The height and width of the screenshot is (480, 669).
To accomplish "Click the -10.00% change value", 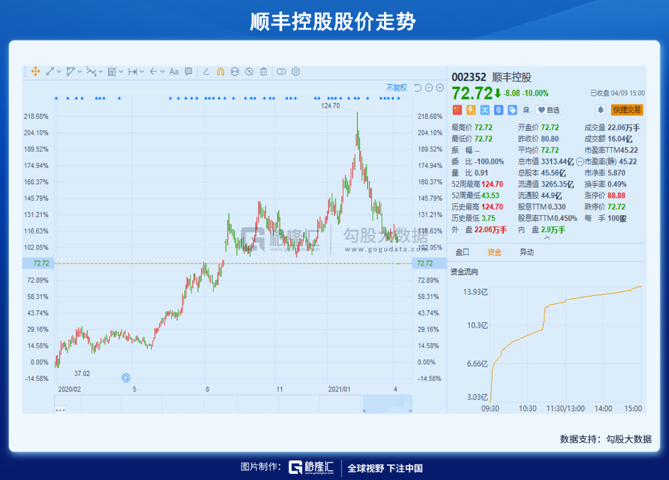I will (x=535, y=93).
